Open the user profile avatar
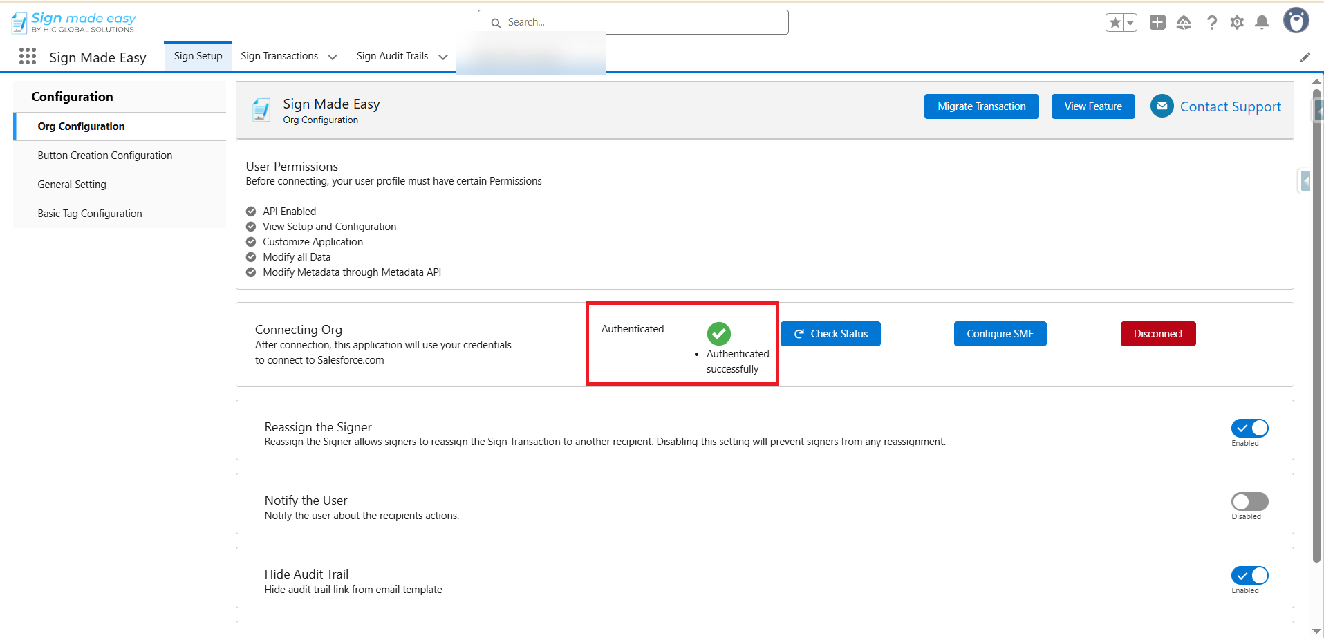 (x=1296, y=21)
